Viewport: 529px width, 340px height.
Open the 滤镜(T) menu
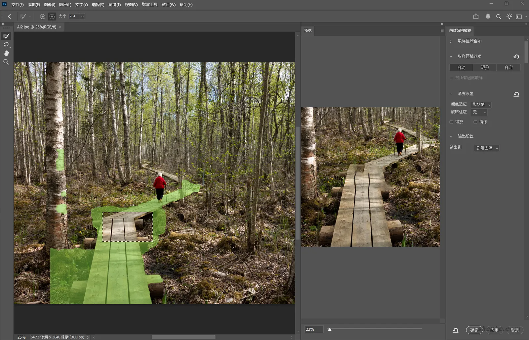pyautogui.click(x=114, y=5)
